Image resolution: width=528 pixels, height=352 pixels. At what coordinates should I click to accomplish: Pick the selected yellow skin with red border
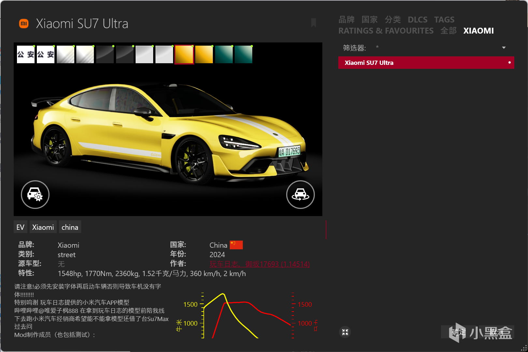tap(184, 54)
